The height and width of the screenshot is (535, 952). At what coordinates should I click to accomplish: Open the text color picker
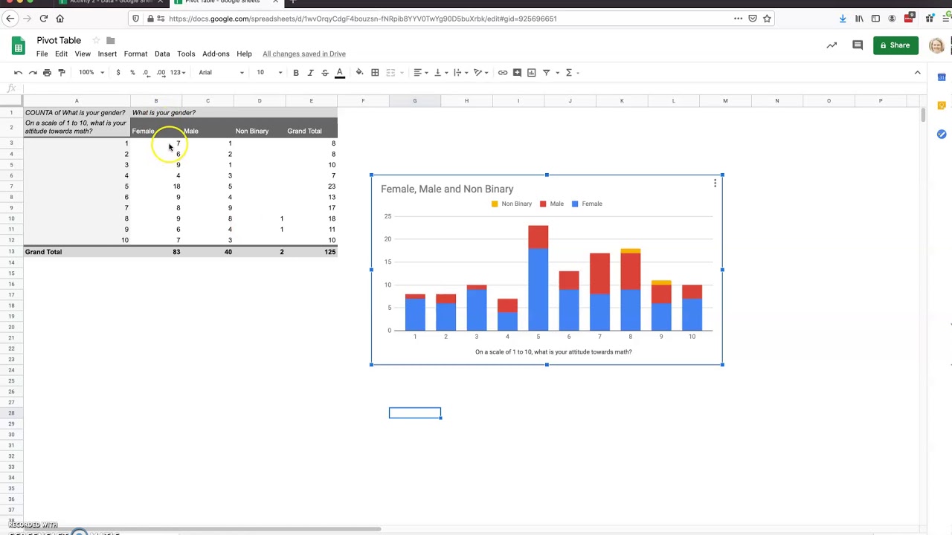(340, 72)
